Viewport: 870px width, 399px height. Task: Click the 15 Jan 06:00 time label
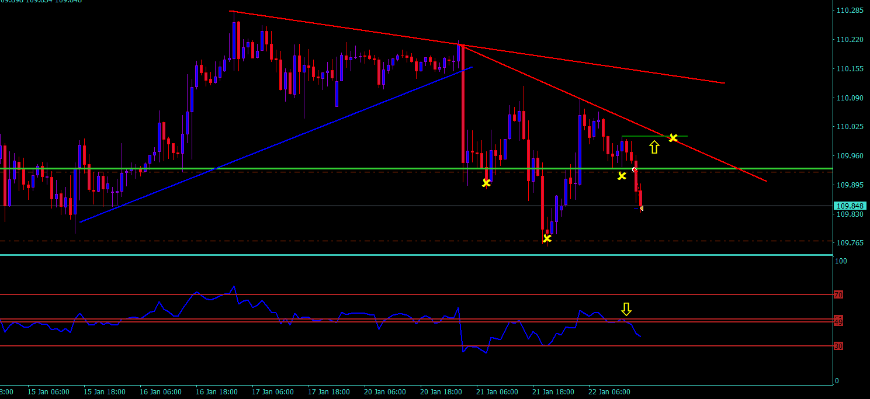coord(48,392)
